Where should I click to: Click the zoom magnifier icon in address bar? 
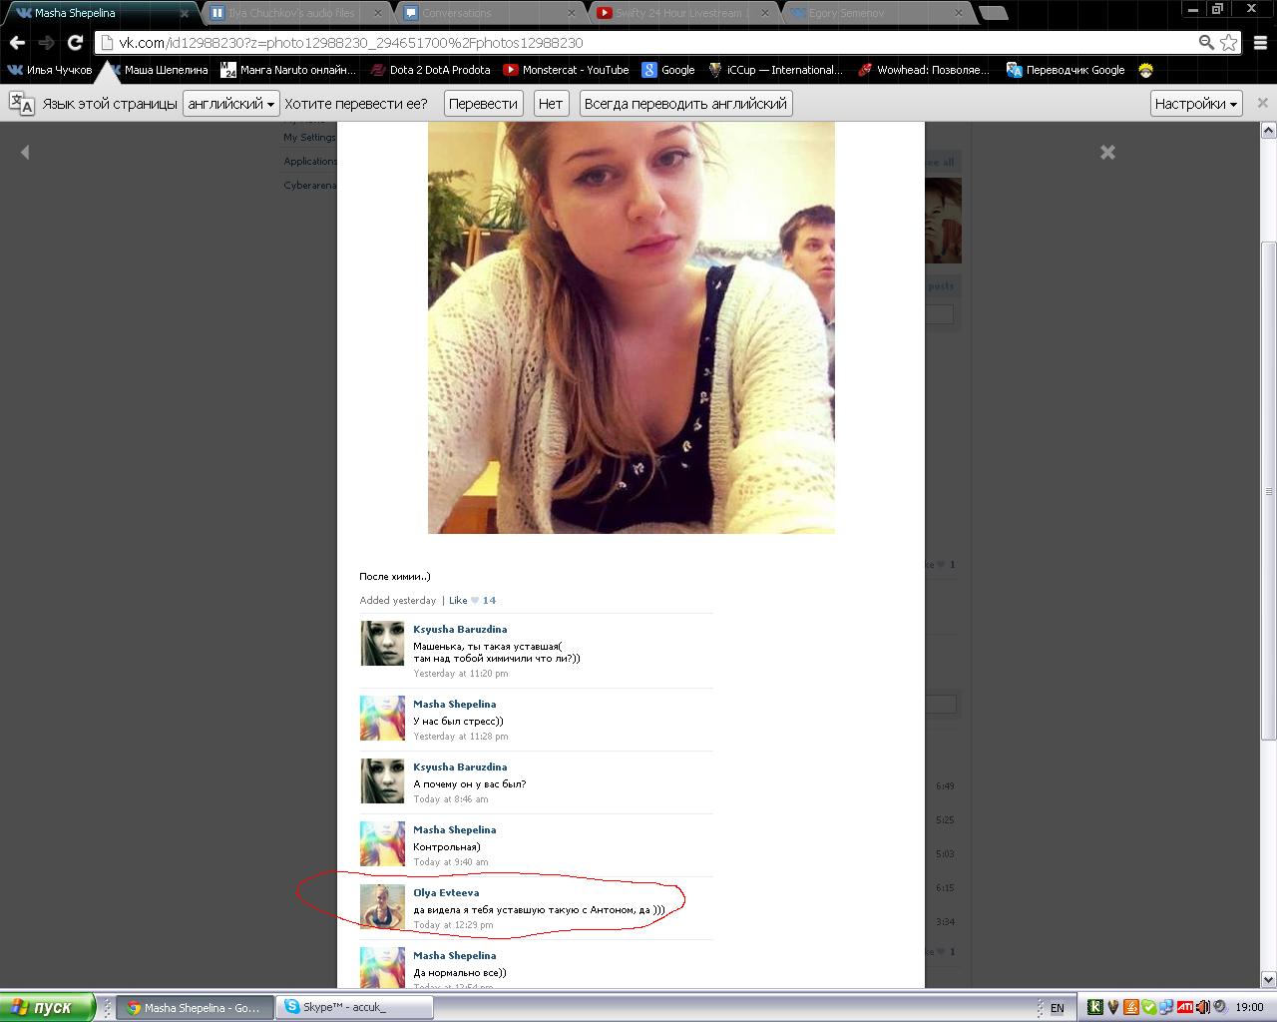pos(1206,43)
